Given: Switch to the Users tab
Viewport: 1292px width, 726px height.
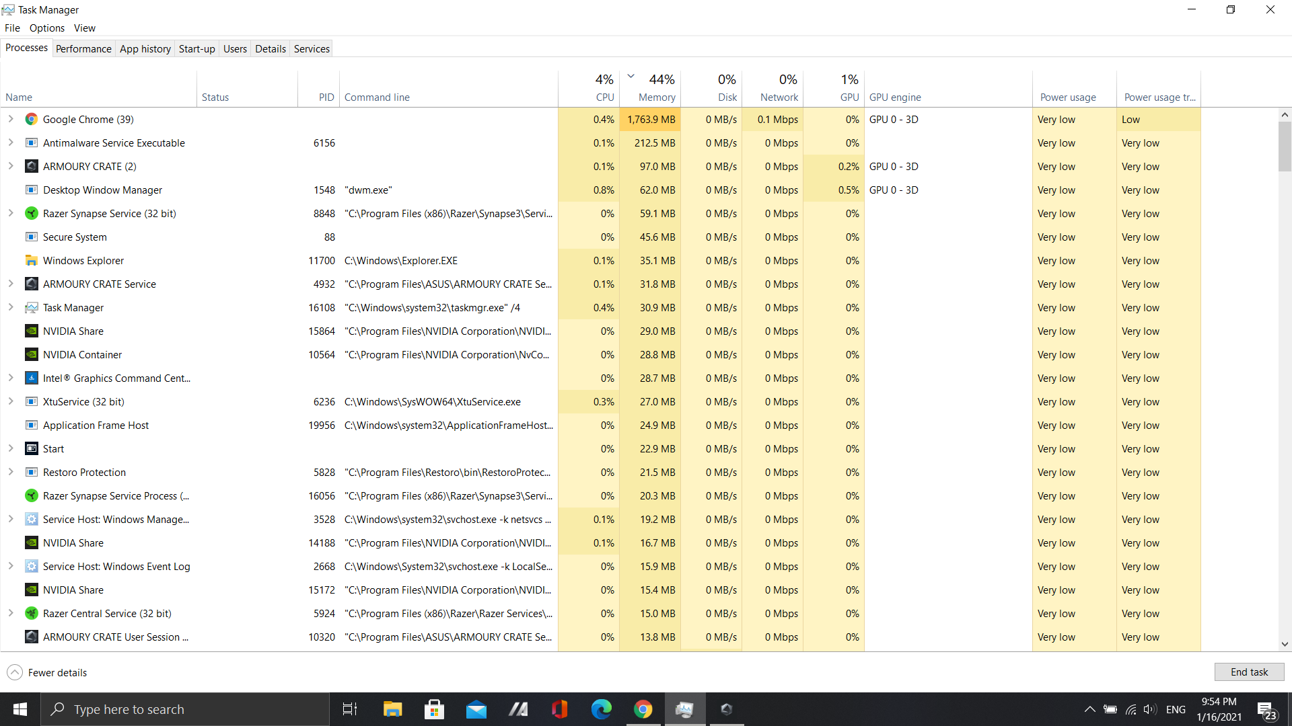Looking at the screenshot, I should pos(235,49).
